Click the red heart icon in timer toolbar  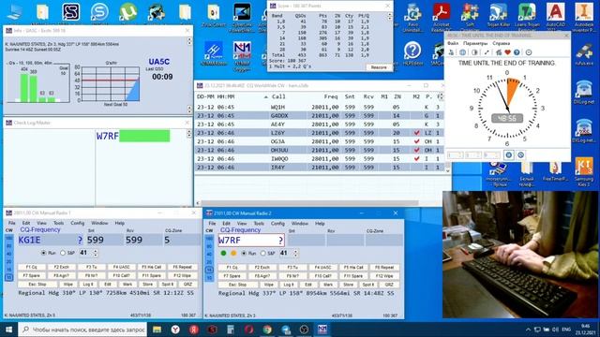pos(508,52)
